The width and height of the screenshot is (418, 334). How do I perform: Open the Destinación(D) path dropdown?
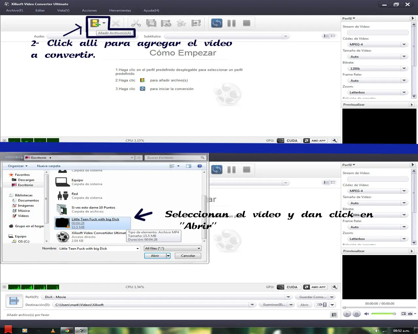tap(252, 305)
